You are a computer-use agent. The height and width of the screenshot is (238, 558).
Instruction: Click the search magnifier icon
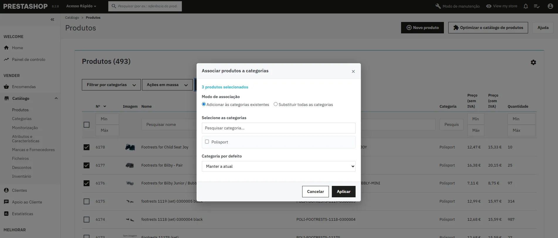point(114,6)
